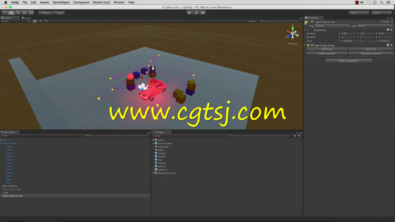Open the Tag dropdown in Inspector
The image size is (395, 222).
coord(332,26)
